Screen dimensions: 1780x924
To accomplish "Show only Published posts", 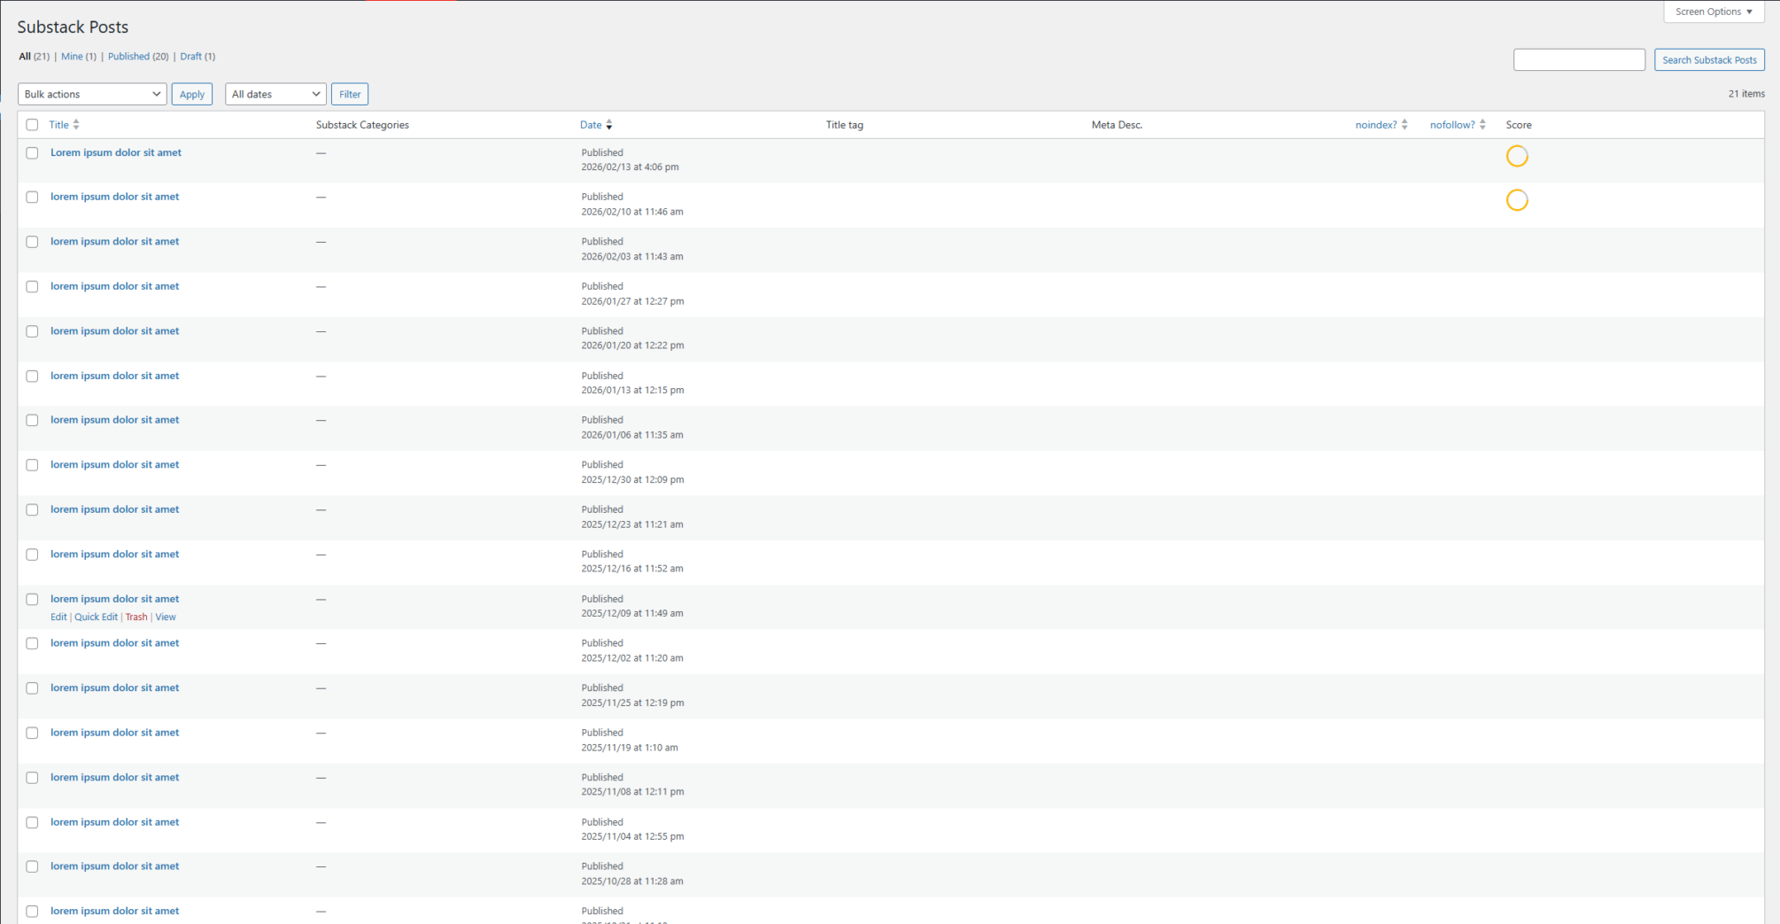I will coord(128,57).
